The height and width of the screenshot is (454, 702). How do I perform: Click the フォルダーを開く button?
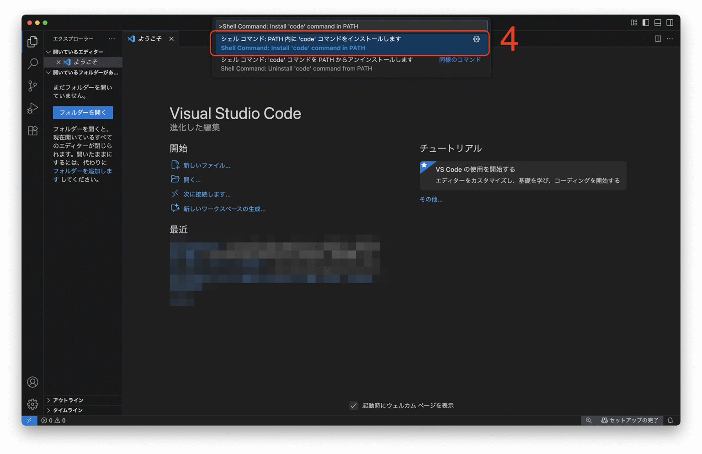point(83,112)
